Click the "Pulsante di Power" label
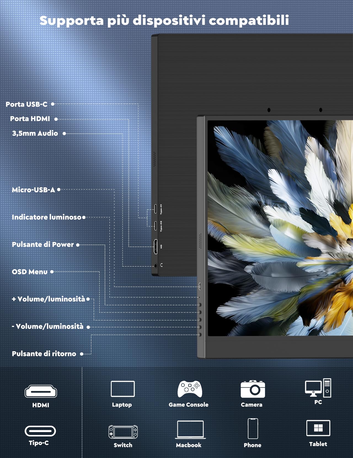Image resolution: width=353 pixels, height=458 pixels. point(43,244)
